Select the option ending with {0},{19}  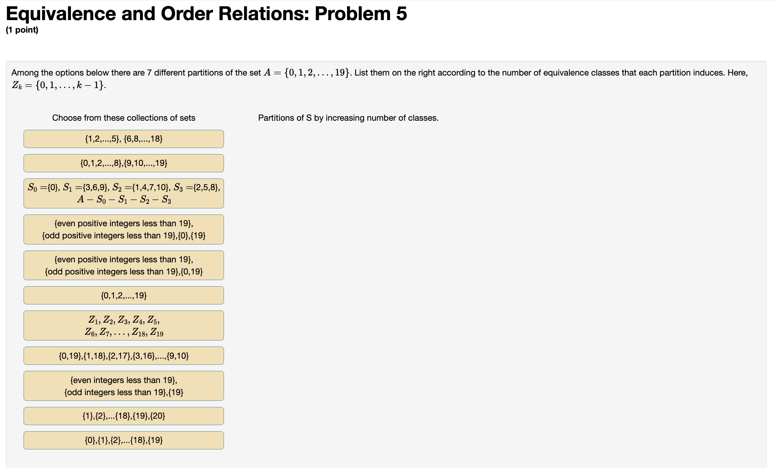point(123,229)
